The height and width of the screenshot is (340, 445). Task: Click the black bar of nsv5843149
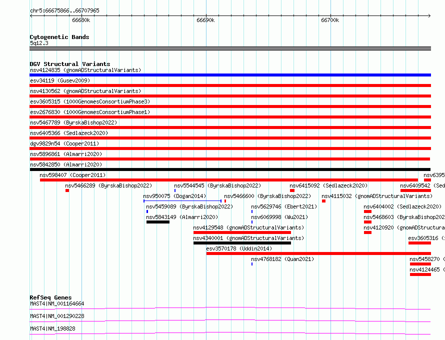(158, 222)
